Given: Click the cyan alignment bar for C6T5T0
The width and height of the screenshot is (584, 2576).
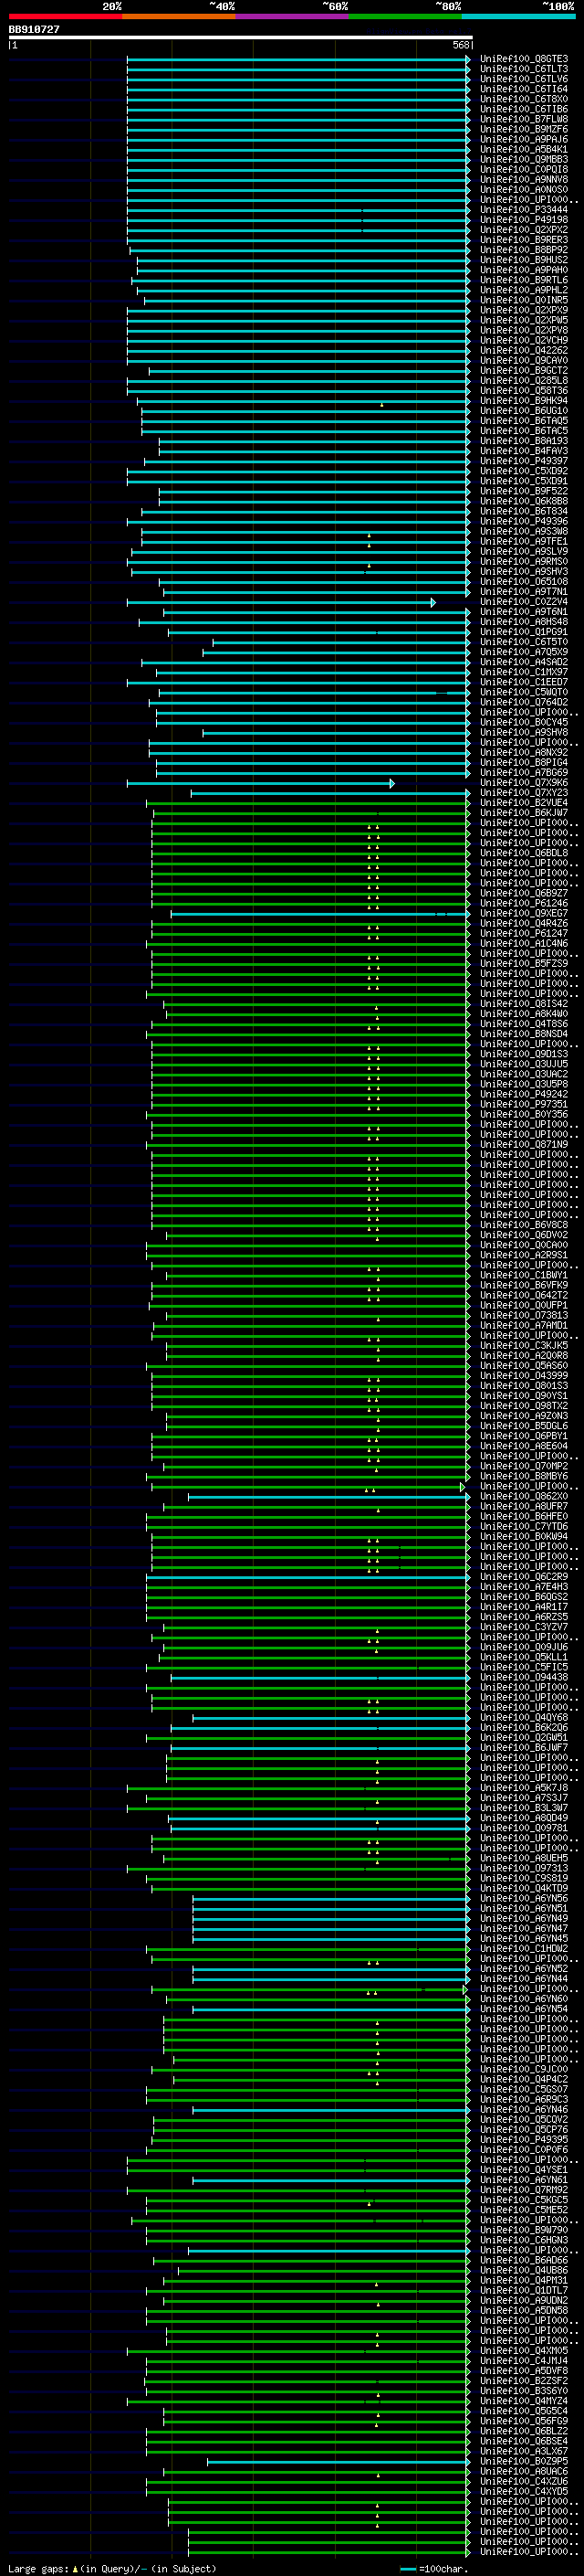Looking at the screenshot, I should click(x=340, y=643).
